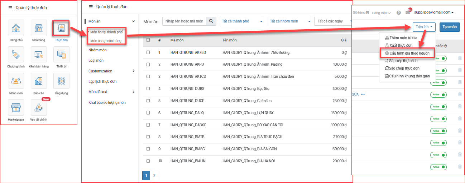Image resolution: width=465 pixels, height=183 pixels.
Task: Open the Tất cả nhóm món dropdown
Action: tap(289, 21)
